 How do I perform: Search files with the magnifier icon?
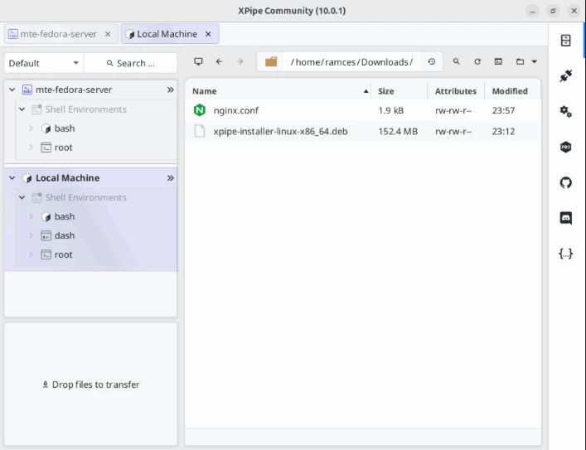click(x=457, y=61)
